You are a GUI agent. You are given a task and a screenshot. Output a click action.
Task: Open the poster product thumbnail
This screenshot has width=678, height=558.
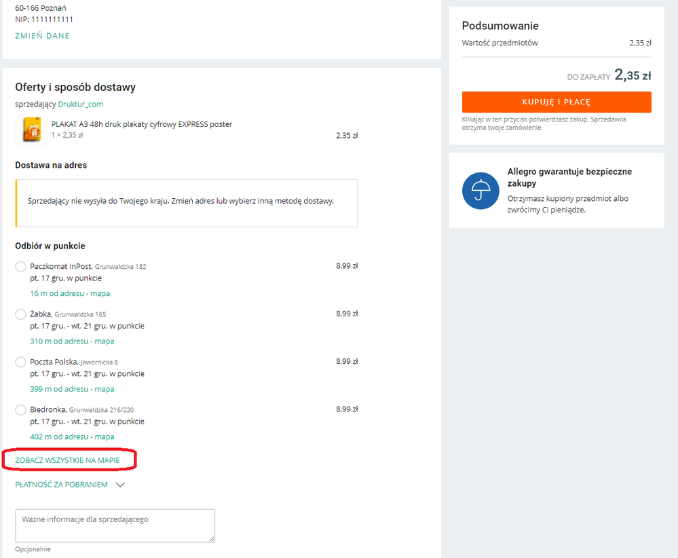point(31,130)
